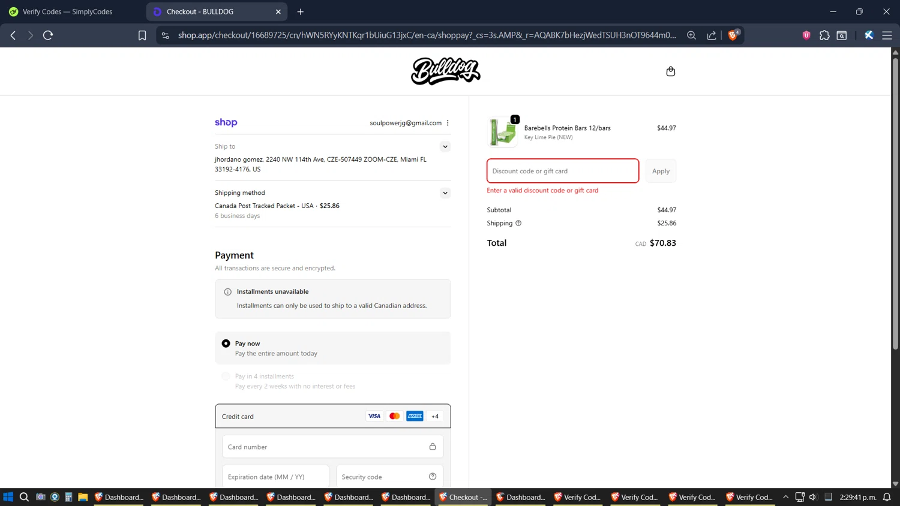
Task: Open site settings icon in address bar
Action: pyautogui.click(x=166, y=35)
